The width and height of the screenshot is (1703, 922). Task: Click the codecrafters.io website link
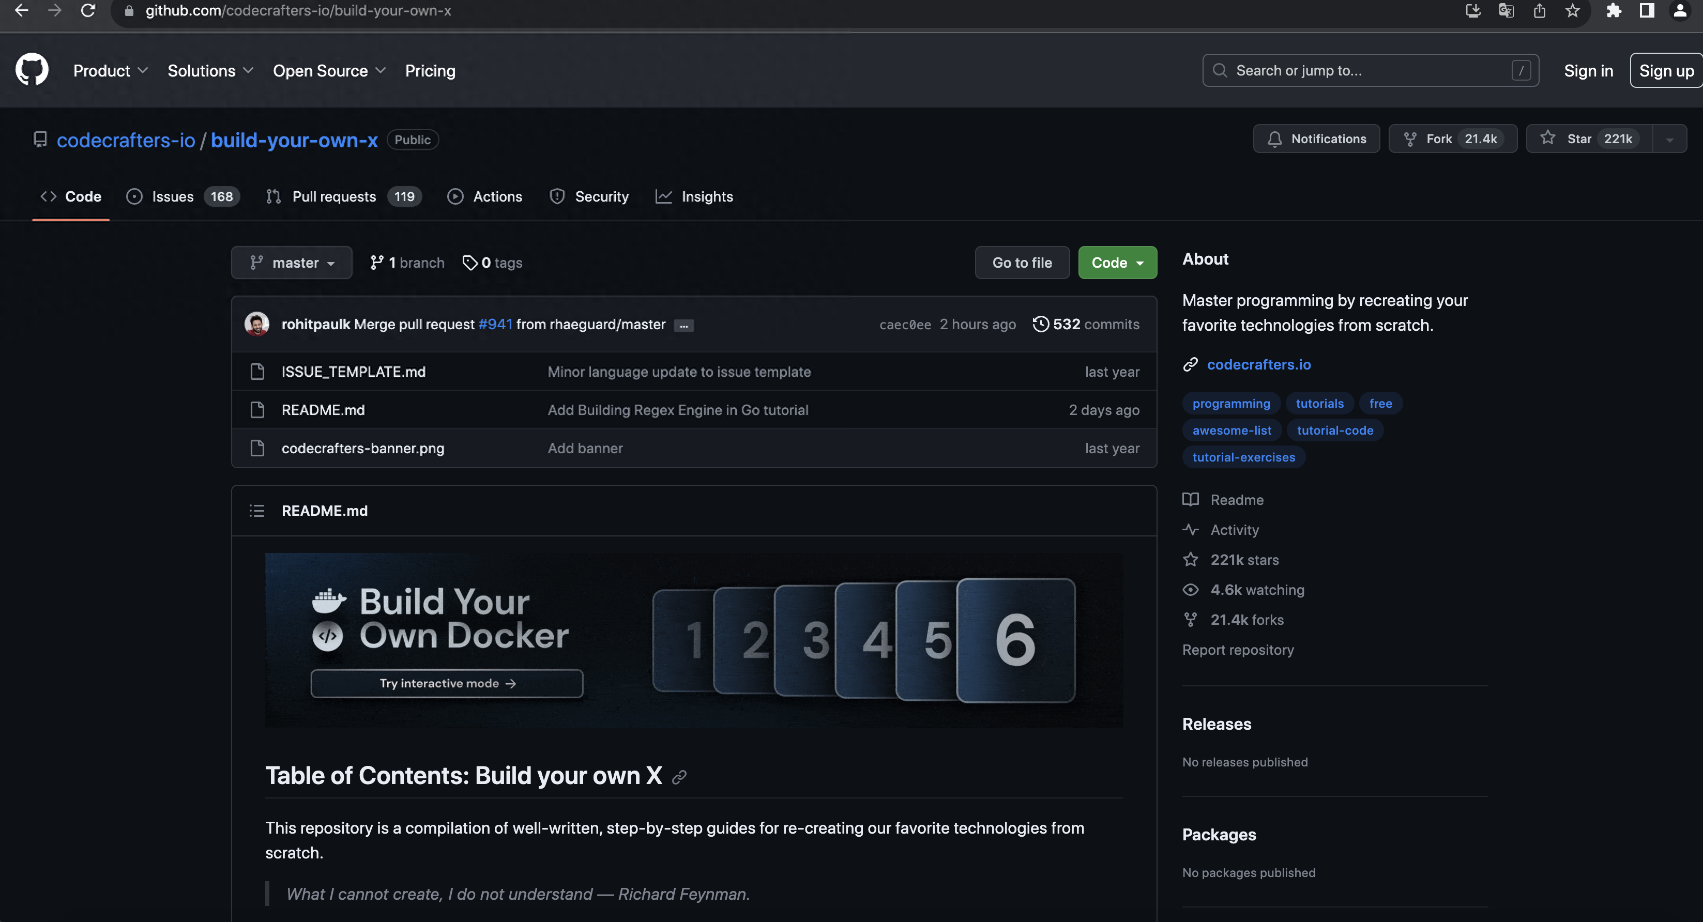pyautogui.click(x=1259, y=363)
